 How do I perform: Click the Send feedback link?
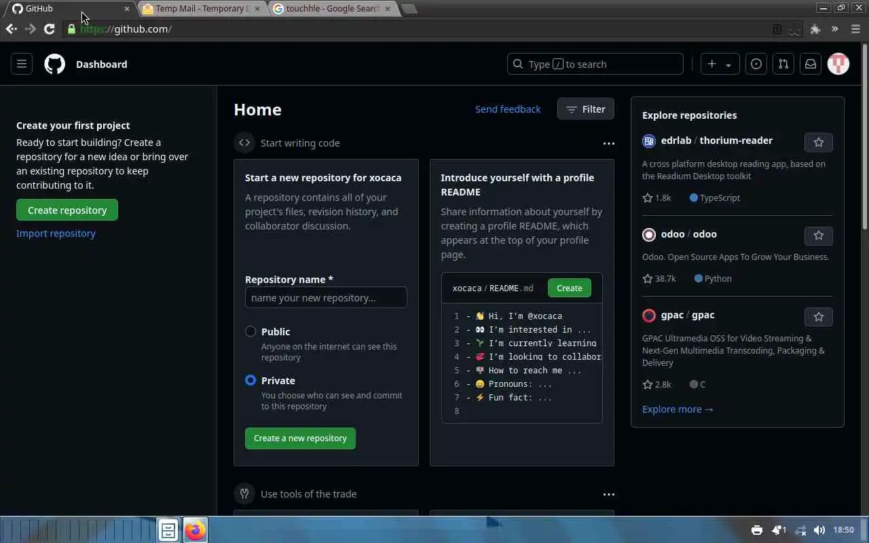[508, 109]
